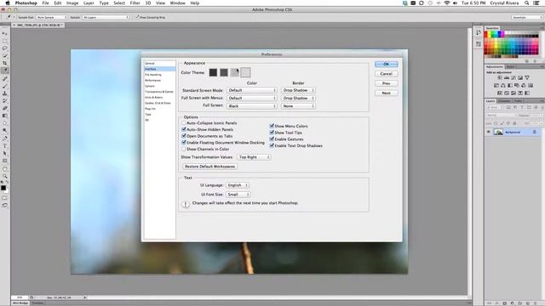Select the Gradient tool
This screenshot has height=306, width=545.
(4, 116)
